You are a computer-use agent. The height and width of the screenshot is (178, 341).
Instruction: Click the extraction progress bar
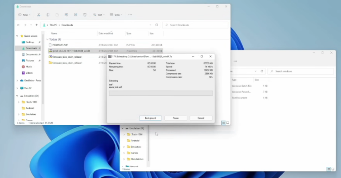(161, 93)
